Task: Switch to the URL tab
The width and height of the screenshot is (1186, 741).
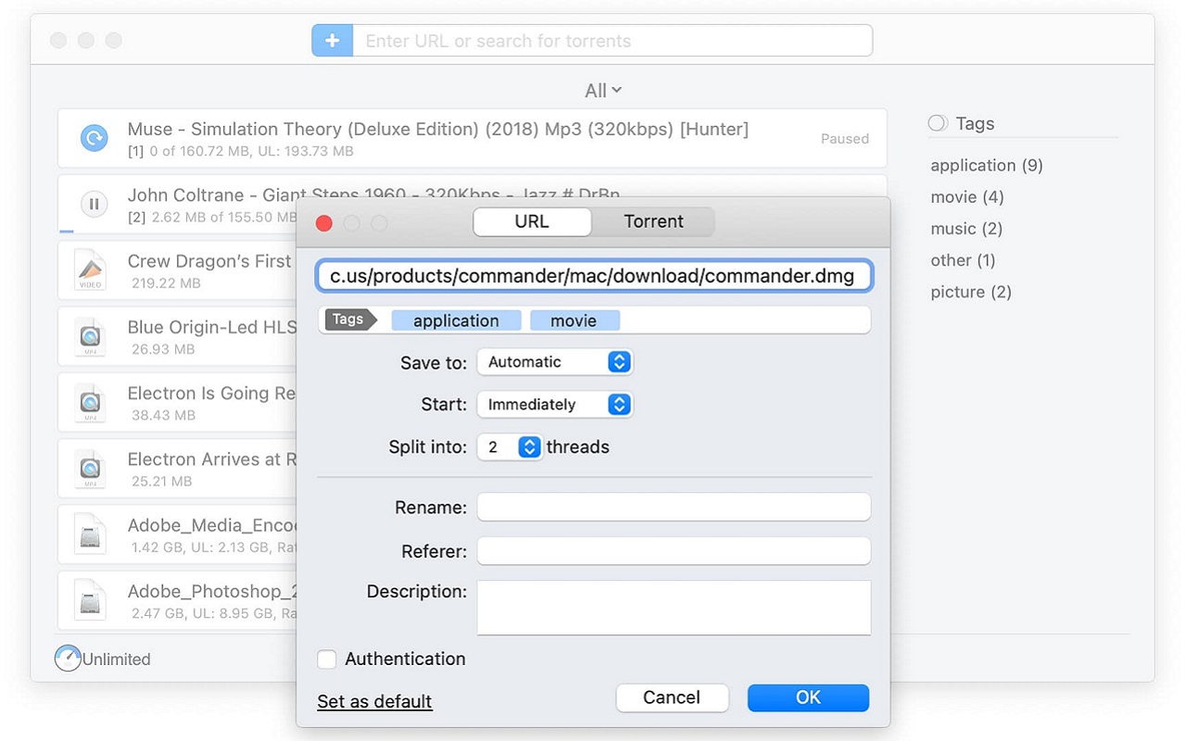Action: pos(532,221)
